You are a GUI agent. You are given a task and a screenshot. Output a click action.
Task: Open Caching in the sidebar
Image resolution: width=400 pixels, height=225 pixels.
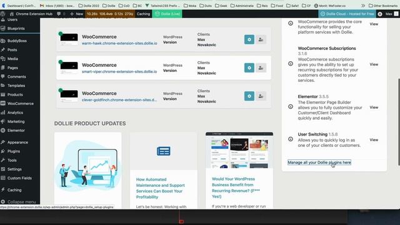[x=14, y=190]
